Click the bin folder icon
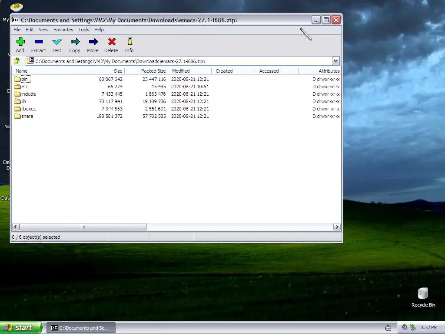 tap(17, 79)
